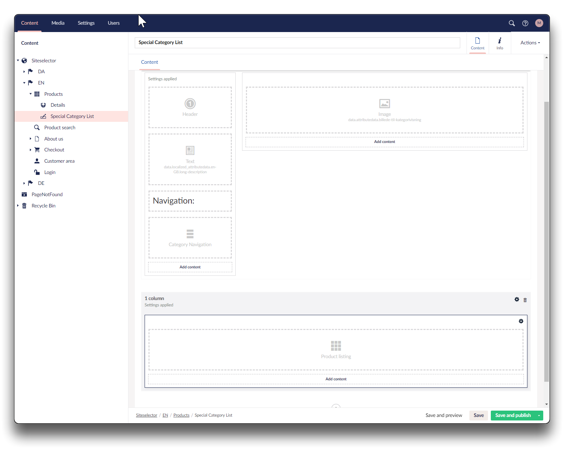Open the help question mark icon
The height and width of the screenshot is (449, 564).
click(525, 23)
